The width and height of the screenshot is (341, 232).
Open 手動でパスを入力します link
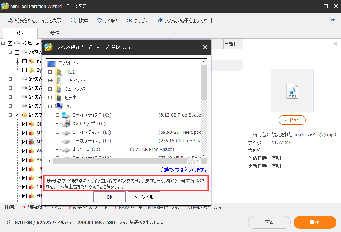click(x=183, y=170)
